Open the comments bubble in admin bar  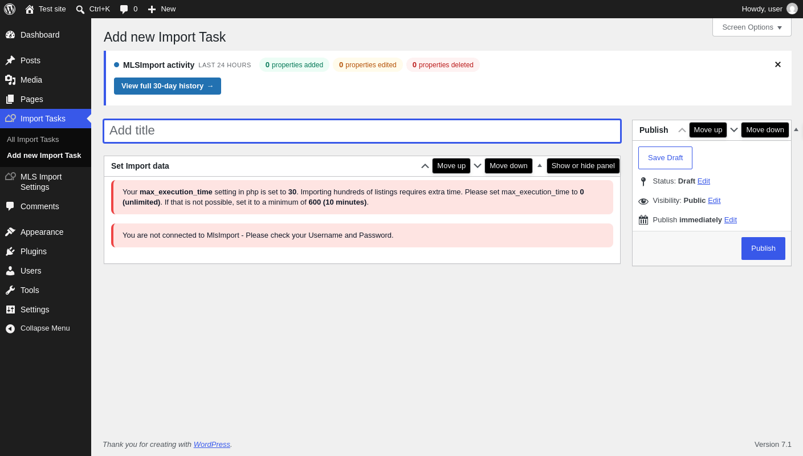(129, 9)
